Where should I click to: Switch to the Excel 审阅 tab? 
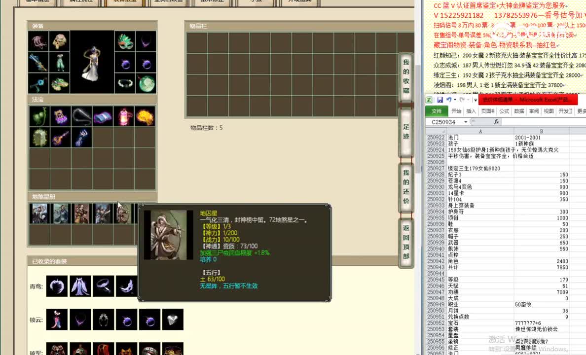(x=534, y=111)
